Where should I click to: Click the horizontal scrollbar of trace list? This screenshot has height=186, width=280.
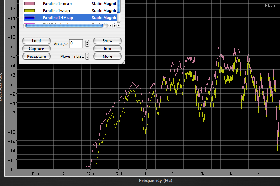pos(64,26)
